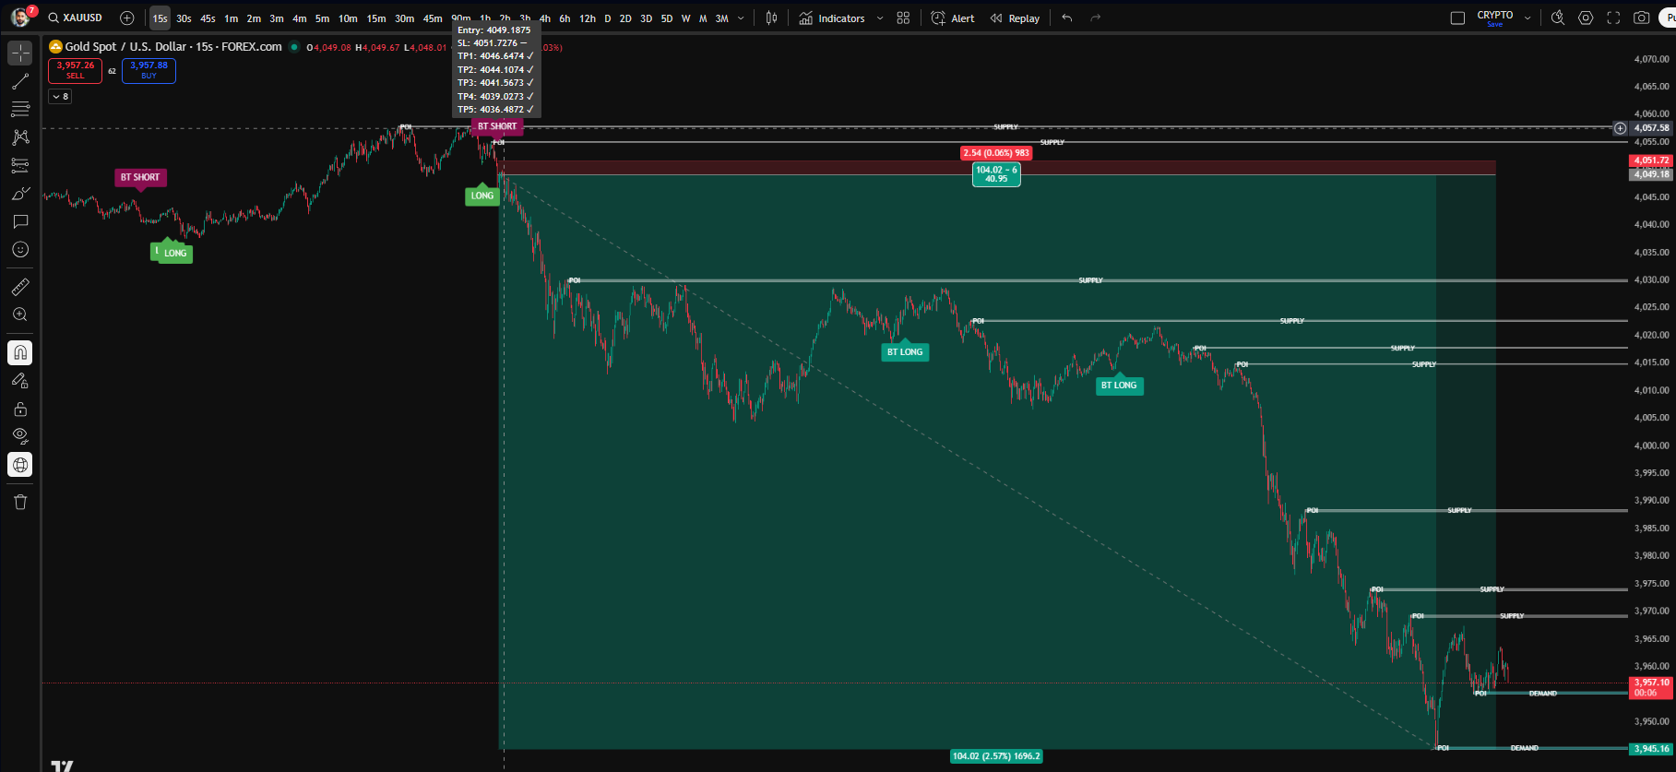Open the CRYPTO layout dropdown arrow

click(x=1527, y=18)
